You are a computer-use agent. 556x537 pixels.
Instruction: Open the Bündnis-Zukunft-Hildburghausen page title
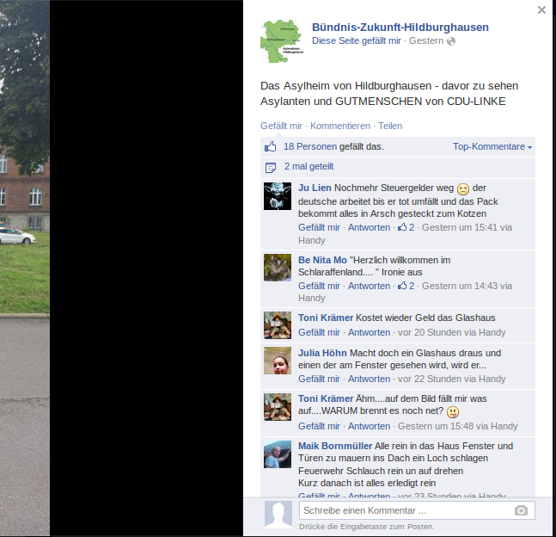400,27
